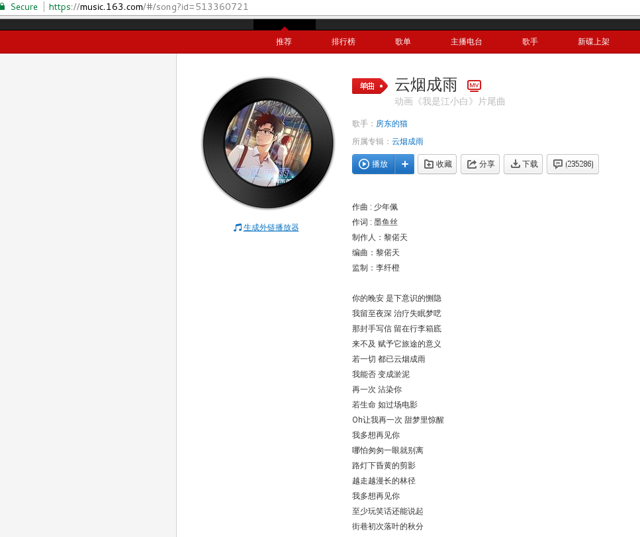Click the subtitle 动画《我是江小白》片尾曲
Image resolution: width=640 pixels, height=537 pixels.
(x=449, y=102)
